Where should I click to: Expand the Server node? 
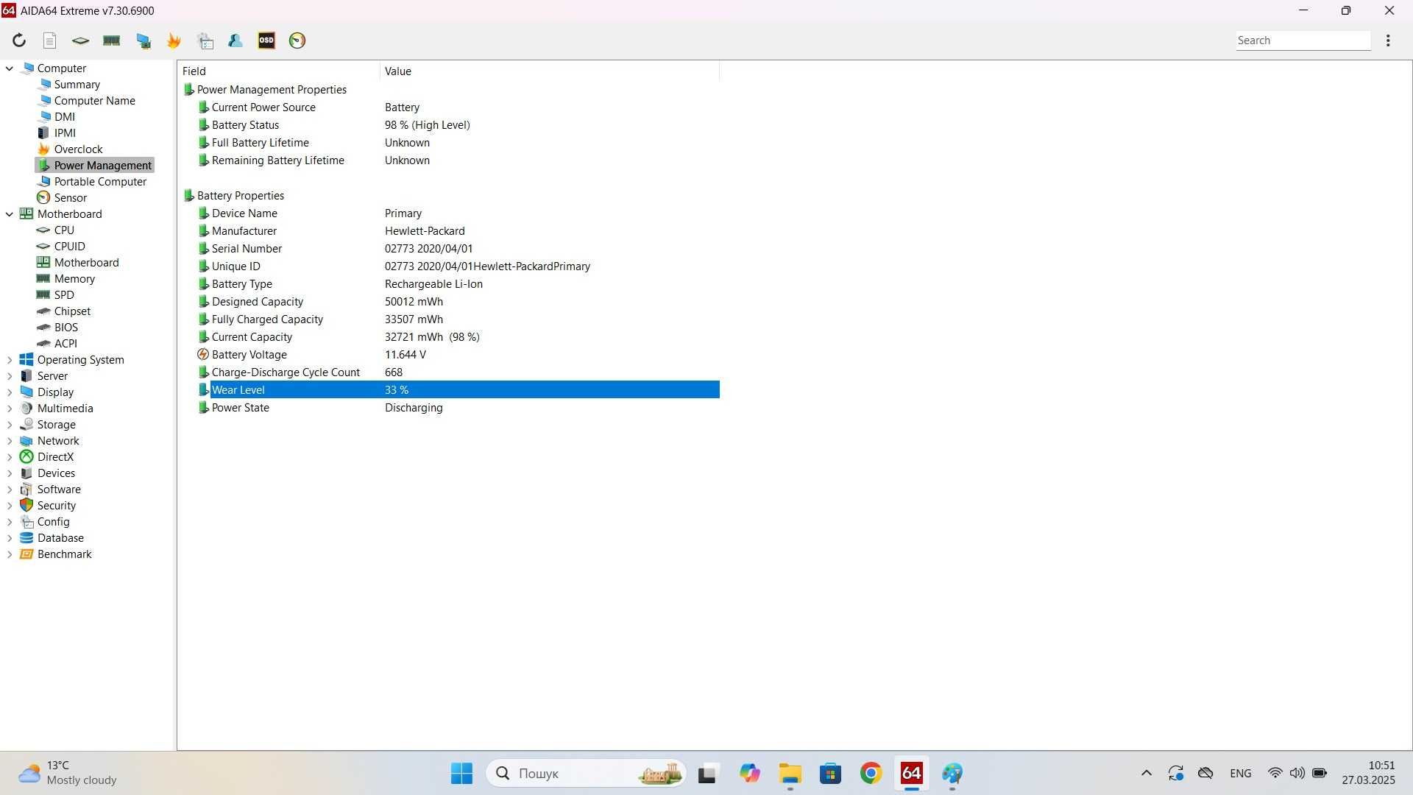point(10,376)
